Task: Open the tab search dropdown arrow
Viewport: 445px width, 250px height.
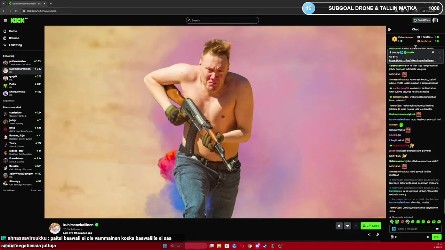Action: (x=3, y=3)
